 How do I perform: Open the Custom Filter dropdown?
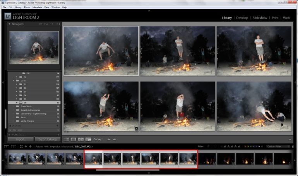tap(277, 147)
